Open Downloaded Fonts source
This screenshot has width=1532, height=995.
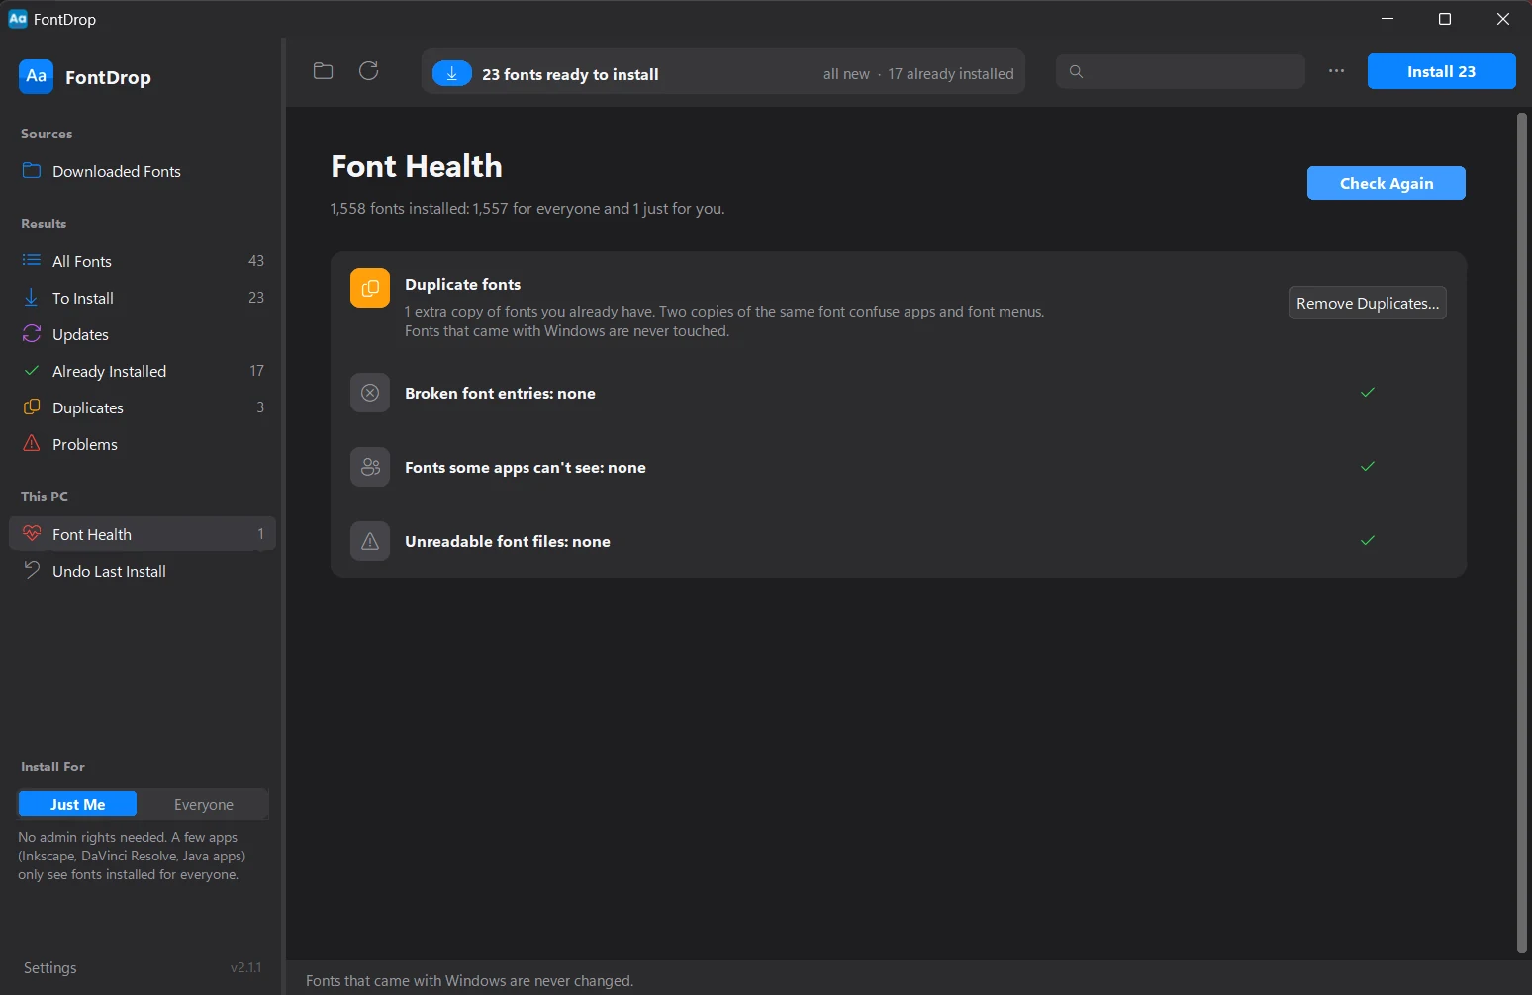(x=143, y=171)
